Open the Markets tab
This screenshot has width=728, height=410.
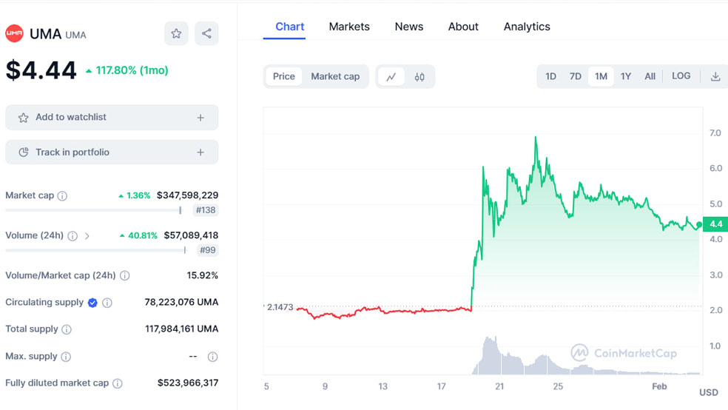[348, 27]
